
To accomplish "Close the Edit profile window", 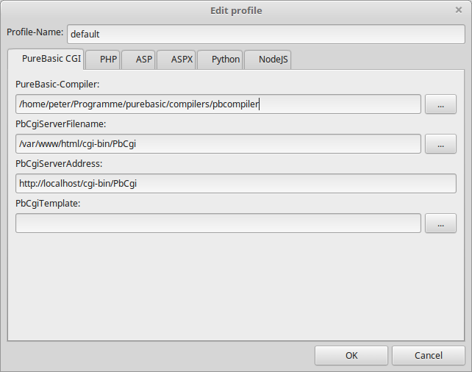I will 459,10.
